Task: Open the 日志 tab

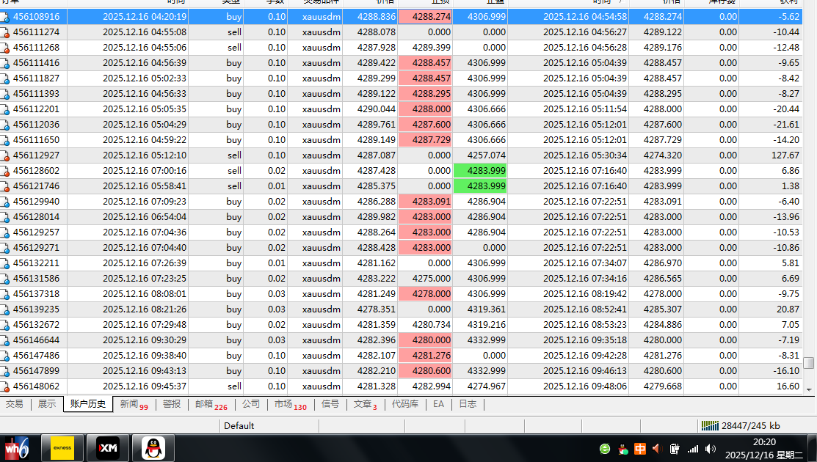Action: [x=467, y=404]
